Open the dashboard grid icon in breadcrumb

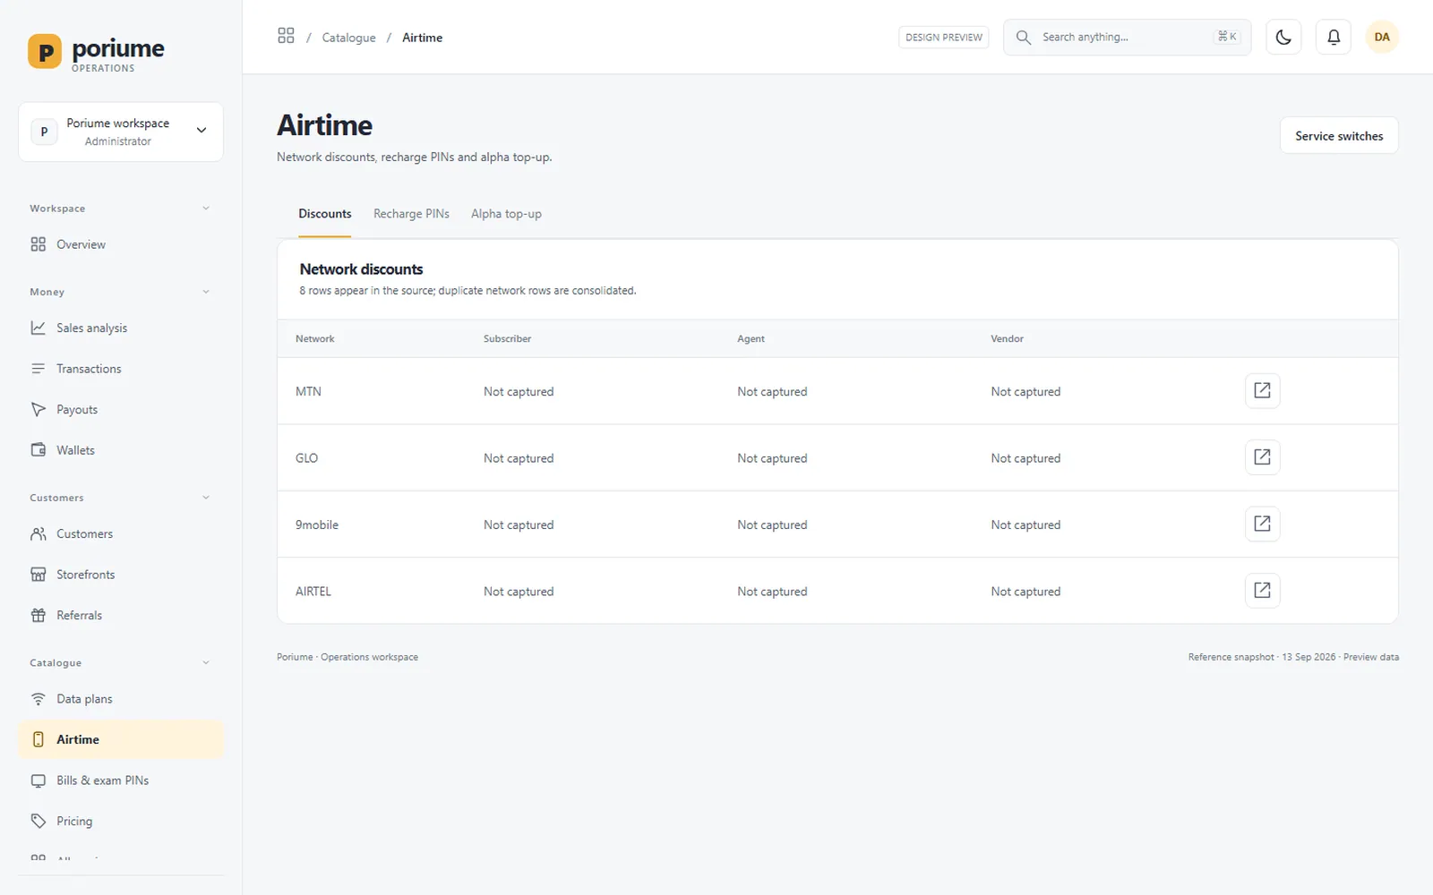coord(286,36)
